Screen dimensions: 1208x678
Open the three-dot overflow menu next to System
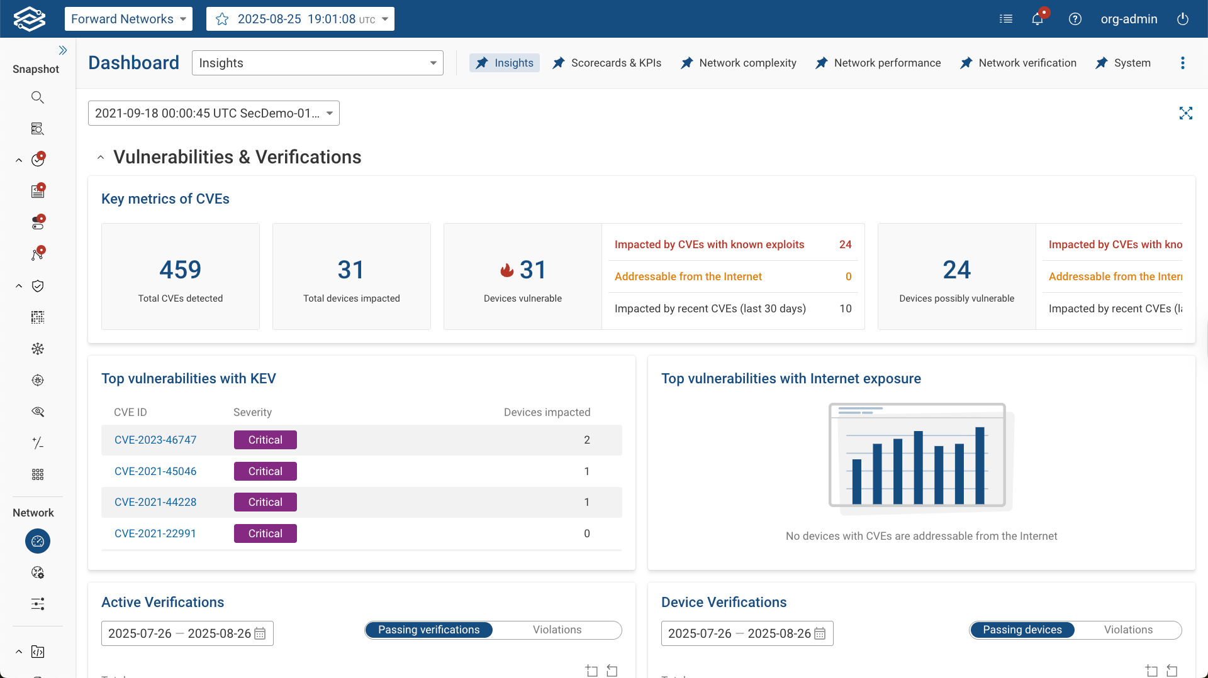pyautogui.click(x=1182, y=63)
